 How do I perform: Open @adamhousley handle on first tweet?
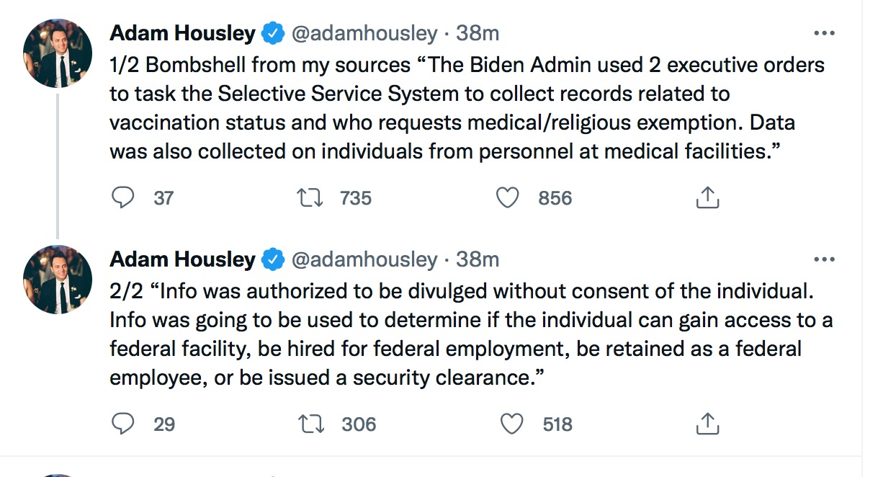[x=364, y=33]
